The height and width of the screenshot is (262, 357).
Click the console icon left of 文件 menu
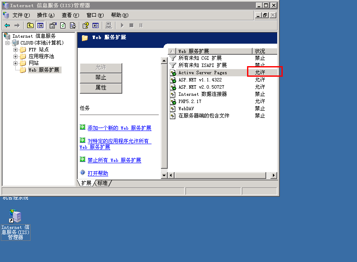[6, 15]
